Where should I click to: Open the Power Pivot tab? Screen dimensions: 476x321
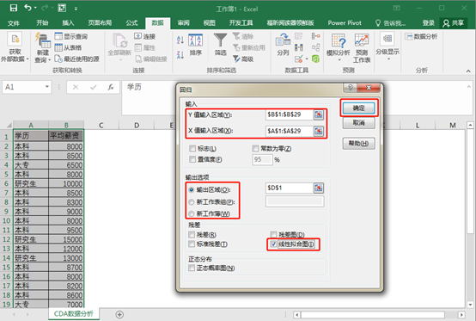coord(345,22)
